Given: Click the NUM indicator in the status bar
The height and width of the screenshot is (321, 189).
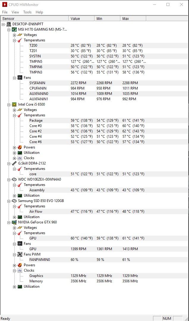Looking at the screenshot, I should coord(167,319).
